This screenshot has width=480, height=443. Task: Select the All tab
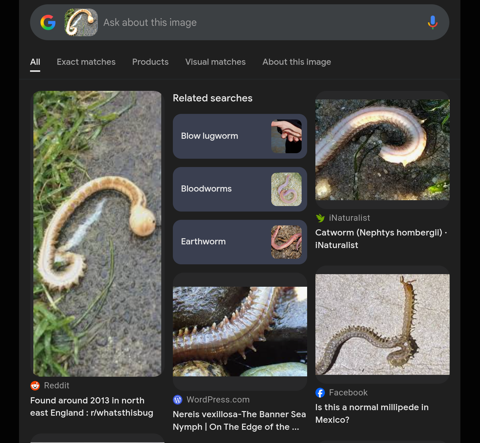pos(35,62)
